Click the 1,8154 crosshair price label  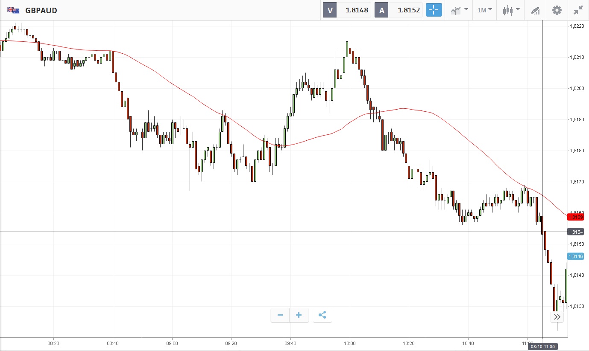575,232
